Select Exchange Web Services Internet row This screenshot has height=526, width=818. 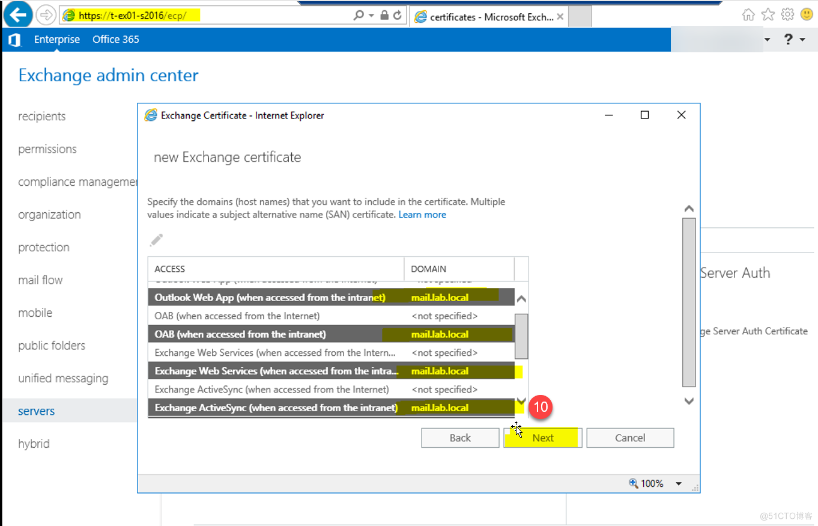click(332, 353)
